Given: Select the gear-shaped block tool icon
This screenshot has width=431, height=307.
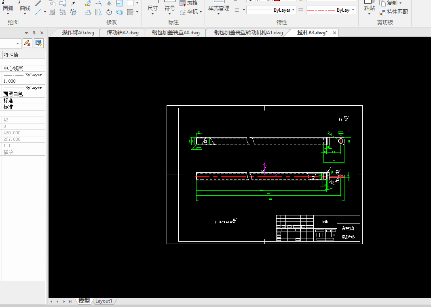Looking at the screenshot, I should pyautogui.click(x=63, y=12).
